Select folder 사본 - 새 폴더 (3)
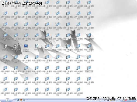This screenshot has width=137, height=102. 5,26
